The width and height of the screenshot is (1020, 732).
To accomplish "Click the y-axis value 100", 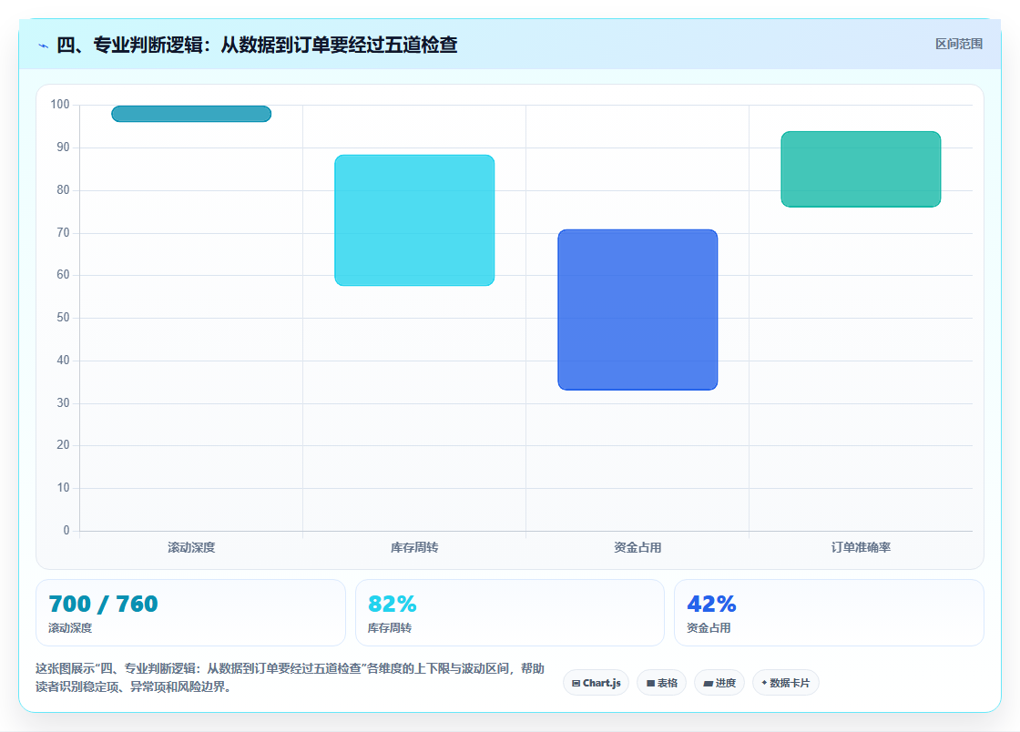I will [60, 104].
